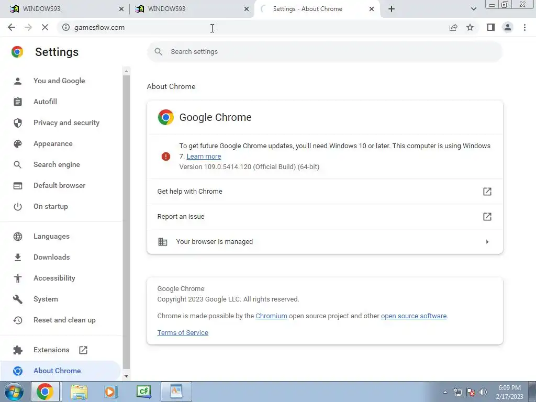
Task: Open Appearance settings
Action: pyautogui.click(x=53, y=143)
